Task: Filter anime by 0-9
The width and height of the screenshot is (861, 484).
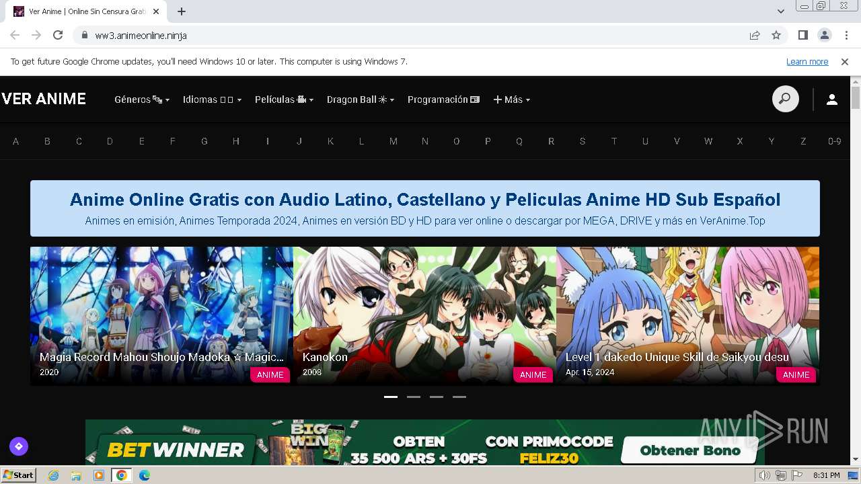Action: (x=835, y=141)
